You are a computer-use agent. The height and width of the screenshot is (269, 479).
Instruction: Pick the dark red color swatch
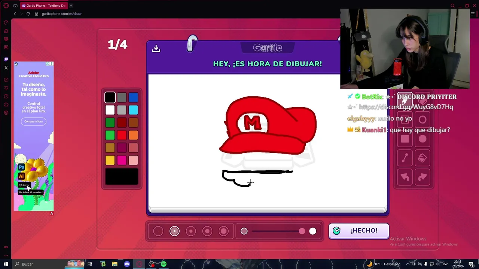click(122, 123)
